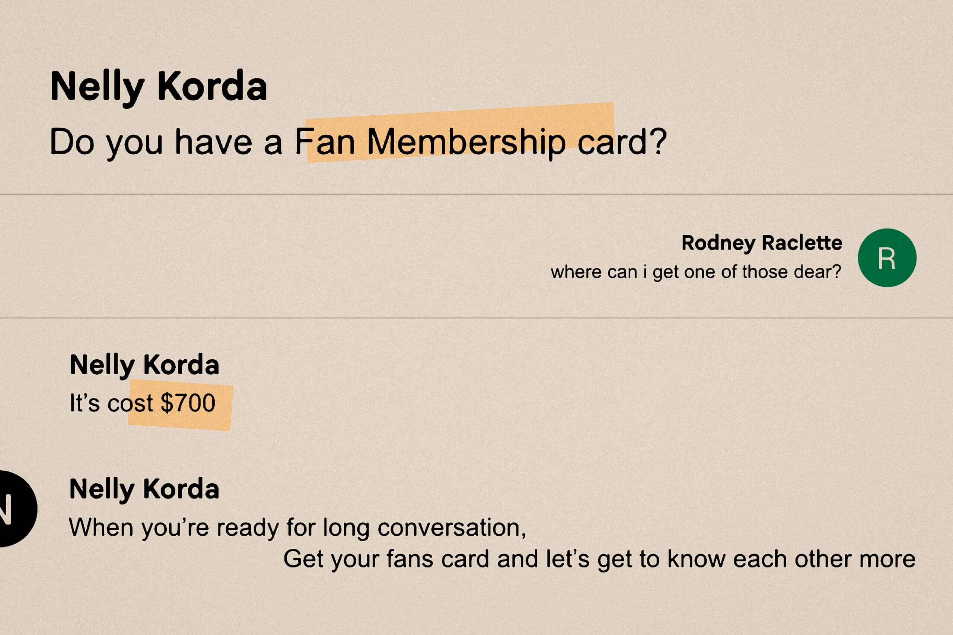953x635 pixels.
Task: Select the 'Do you have a' text
Action: click(x=165, y=142)
